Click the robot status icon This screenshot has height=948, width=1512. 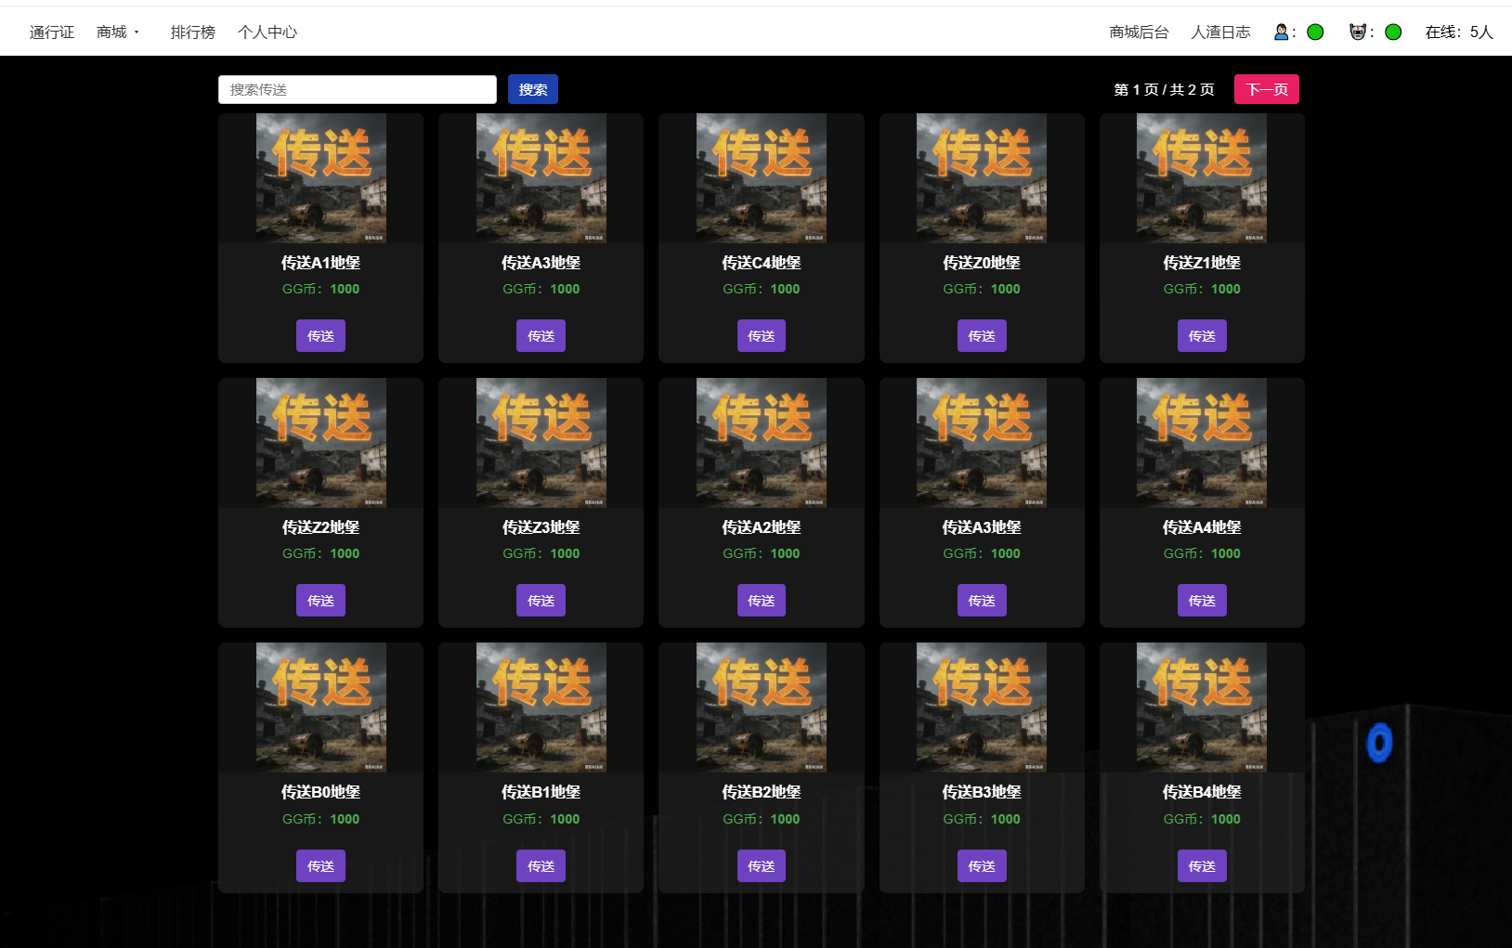[x=1359, y=32]
